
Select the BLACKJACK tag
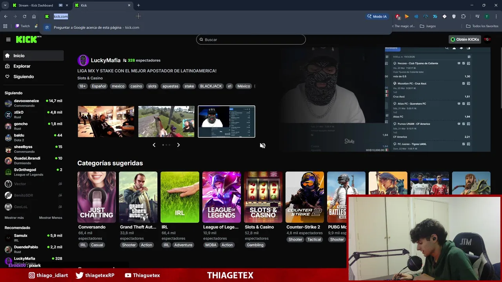(211, 86)
